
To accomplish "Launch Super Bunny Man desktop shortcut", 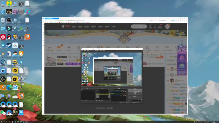I will (x=15, y=12).
